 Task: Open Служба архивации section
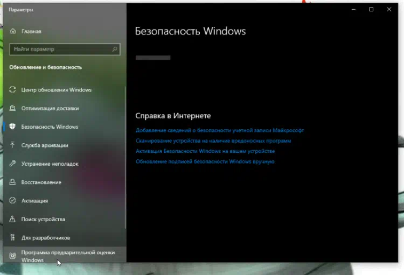65,145
